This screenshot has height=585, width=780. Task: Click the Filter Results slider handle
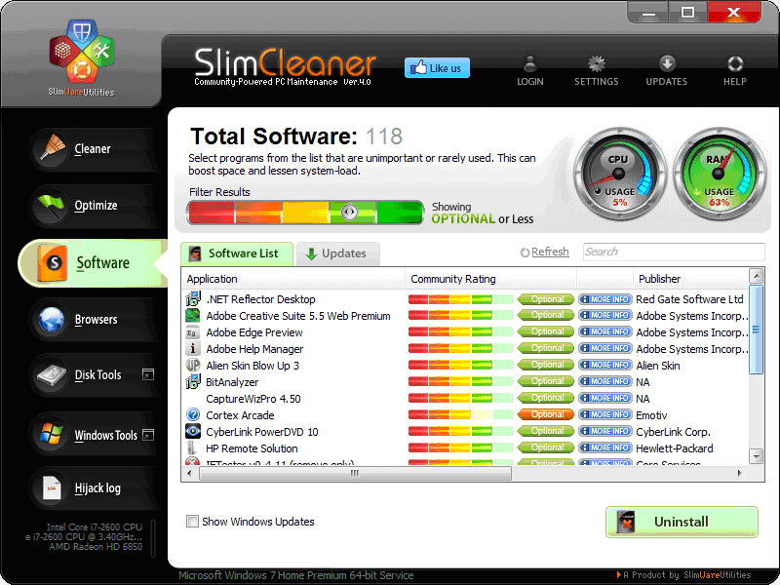pyautogui.click(x=349, y=212)
